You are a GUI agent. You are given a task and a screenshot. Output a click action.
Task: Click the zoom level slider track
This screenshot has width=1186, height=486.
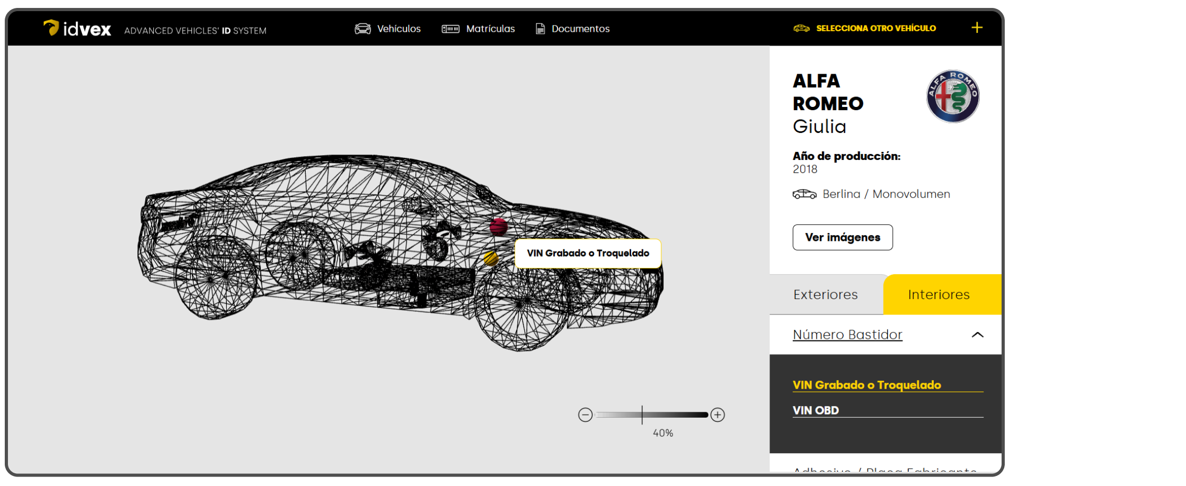point(651,415)
